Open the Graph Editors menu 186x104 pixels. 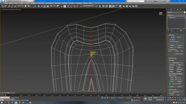(49, 3)
